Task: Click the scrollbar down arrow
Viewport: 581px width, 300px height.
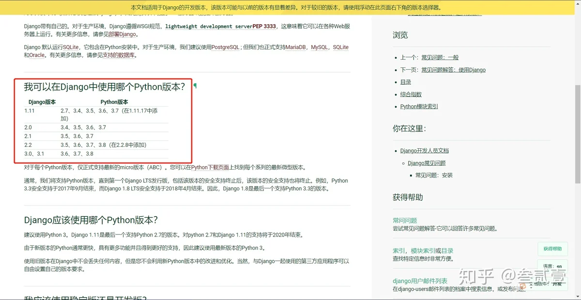Action: coord(577,296)
